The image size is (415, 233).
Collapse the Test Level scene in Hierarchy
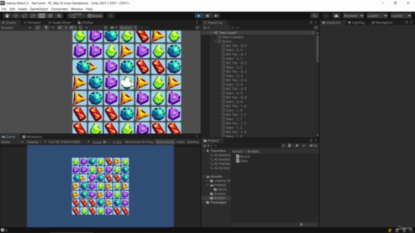[212, 33]
